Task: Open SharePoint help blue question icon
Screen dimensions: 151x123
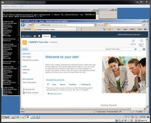Action: pos(144,49)
